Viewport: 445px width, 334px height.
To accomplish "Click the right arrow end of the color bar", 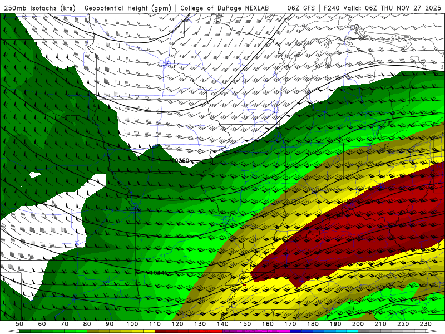I will (432, 331).
